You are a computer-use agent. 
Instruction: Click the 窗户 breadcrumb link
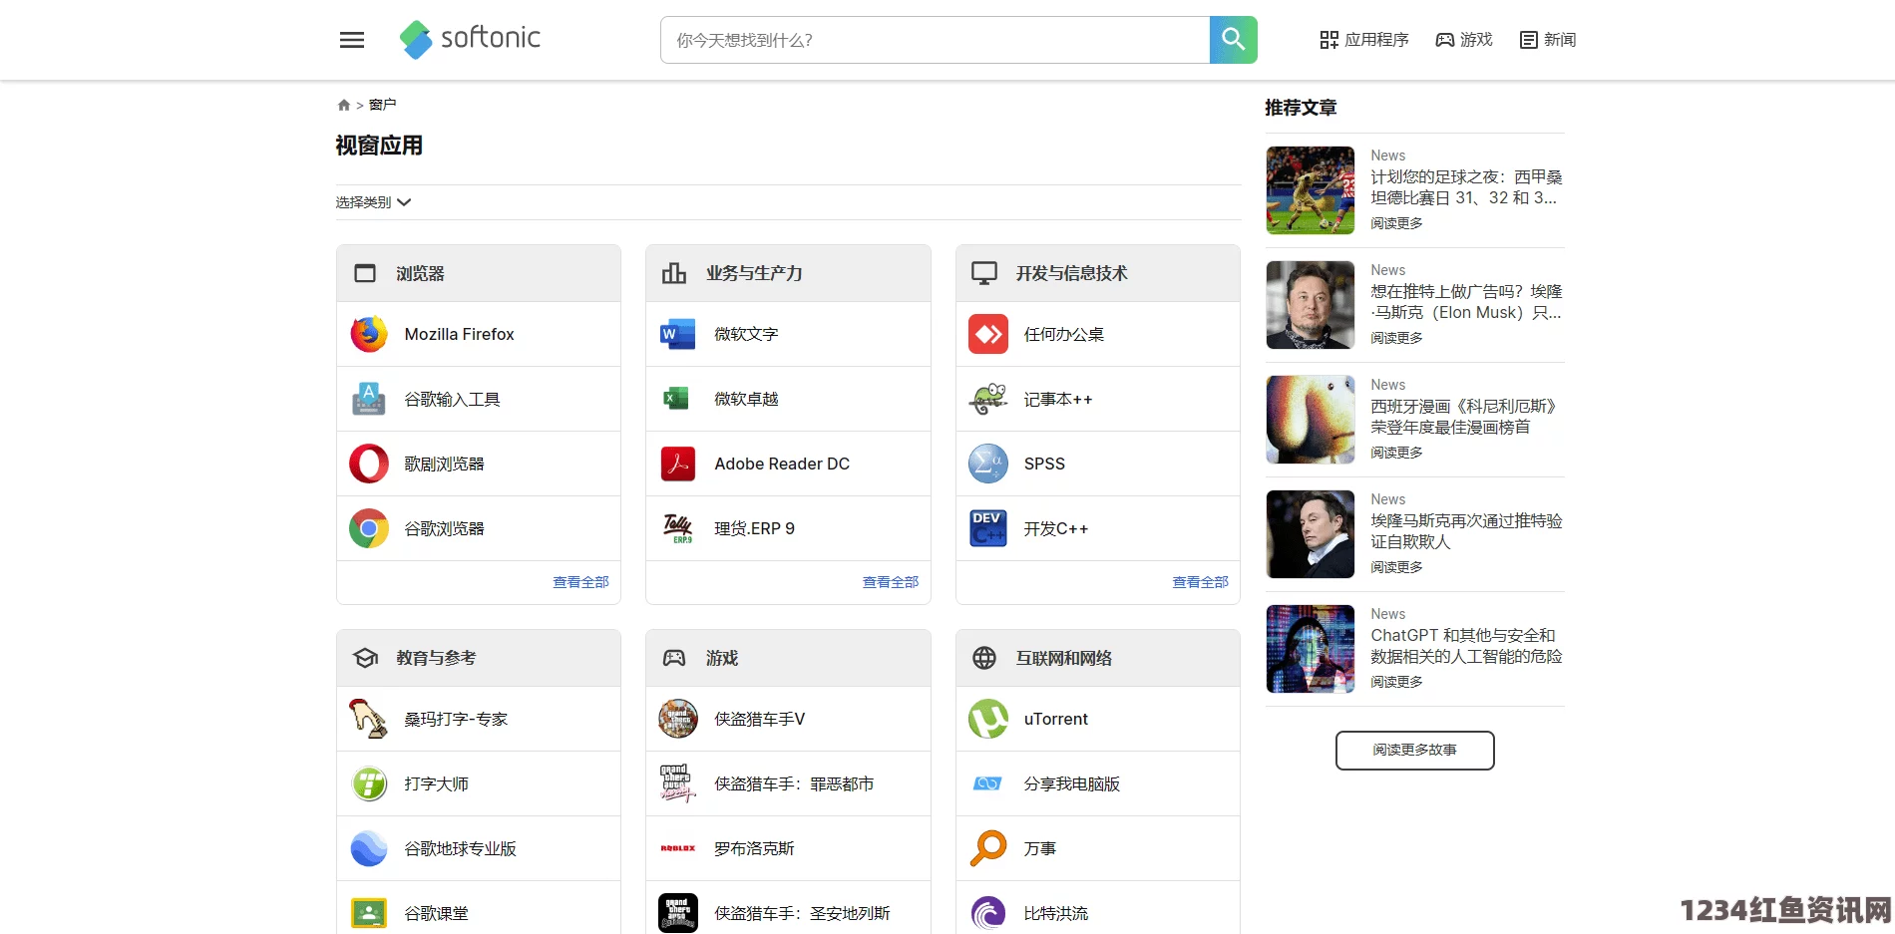tap(382, 105)
